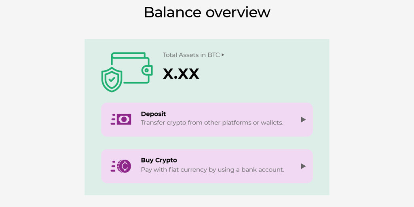Click the motion lines left of the crypto coin
Image resolution: width=414 pixels, height=207 pixels.
(113, 166)
